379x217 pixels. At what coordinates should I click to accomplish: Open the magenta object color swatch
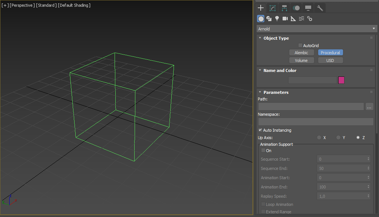pyautogui.click(x=341, y=80)
